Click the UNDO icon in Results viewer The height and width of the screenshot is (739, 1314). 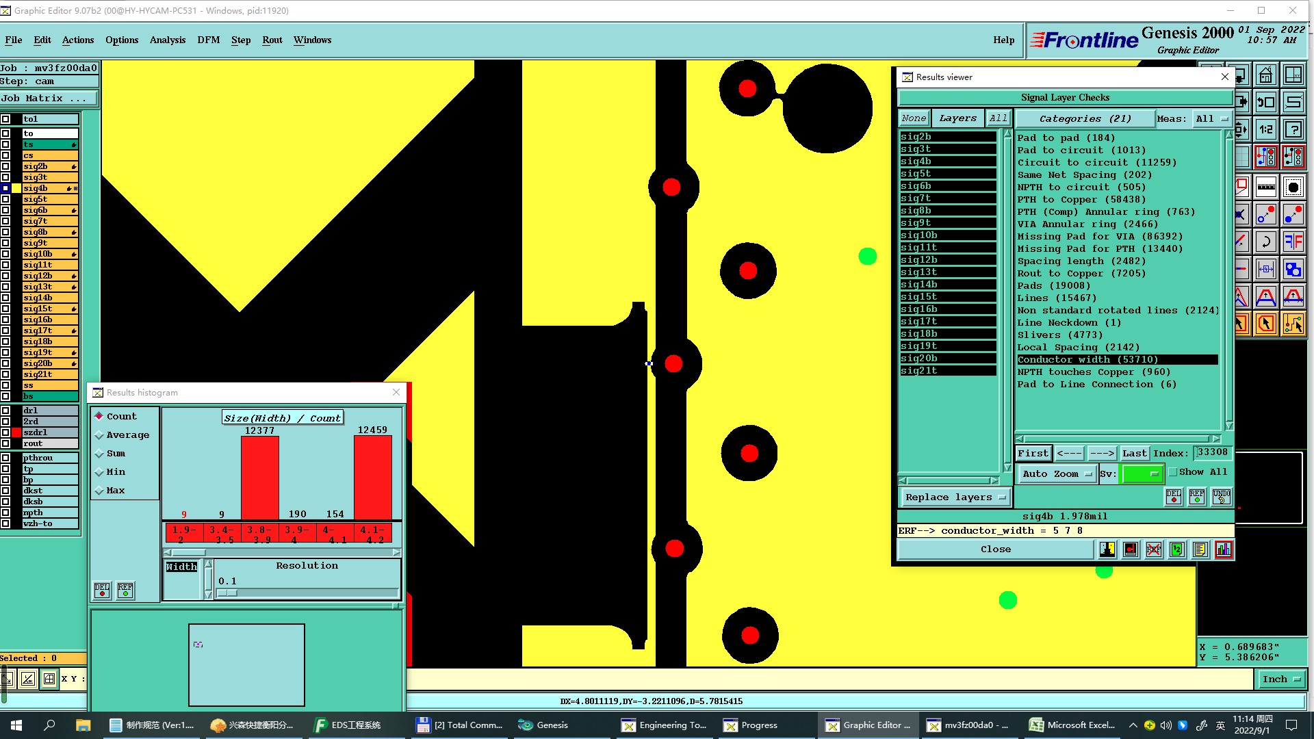[1221, 497]
